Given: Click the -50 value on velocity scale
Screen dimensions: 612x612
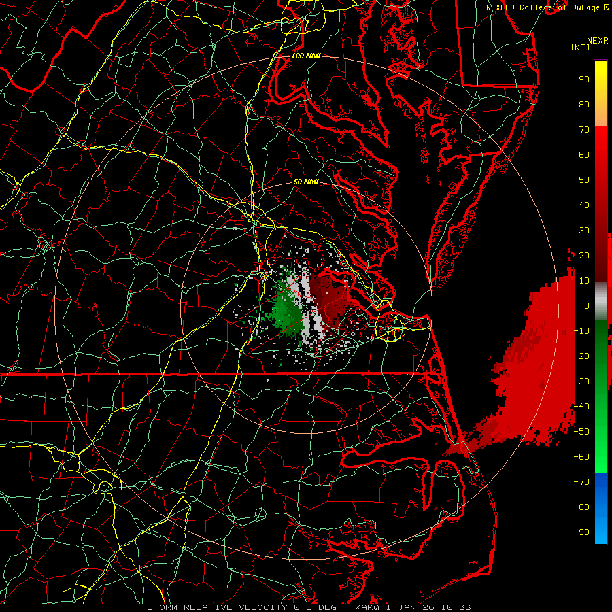Looking at the screenshot, I should [581, 432].
